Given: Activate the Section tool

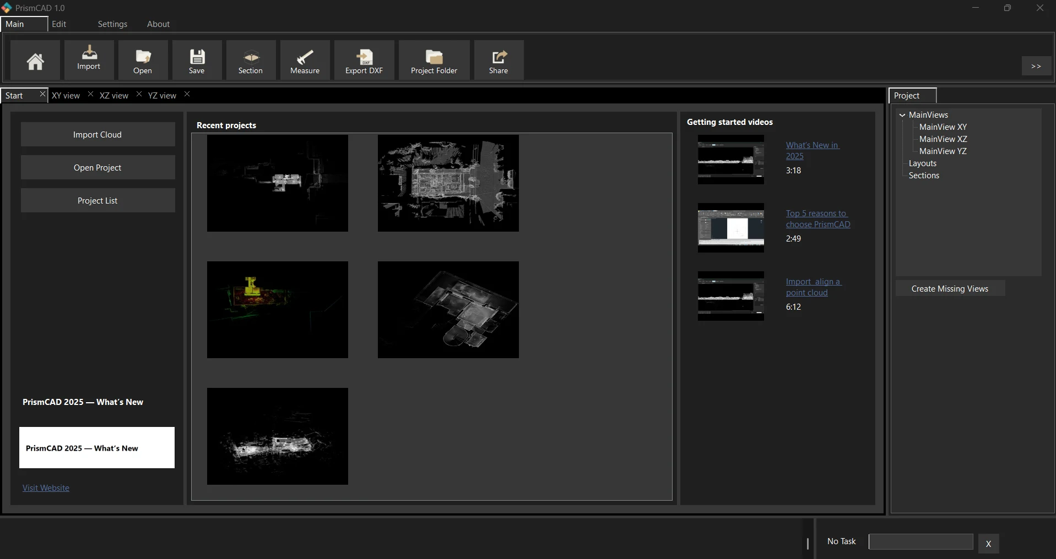Looking at the screenshot, I should click(x=251, y=61).
